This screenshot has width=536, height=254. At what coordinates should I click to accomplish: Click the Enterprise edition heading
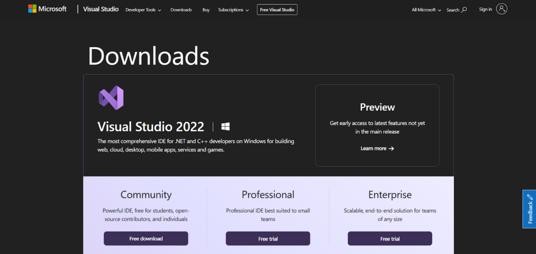tap(390, 194)
